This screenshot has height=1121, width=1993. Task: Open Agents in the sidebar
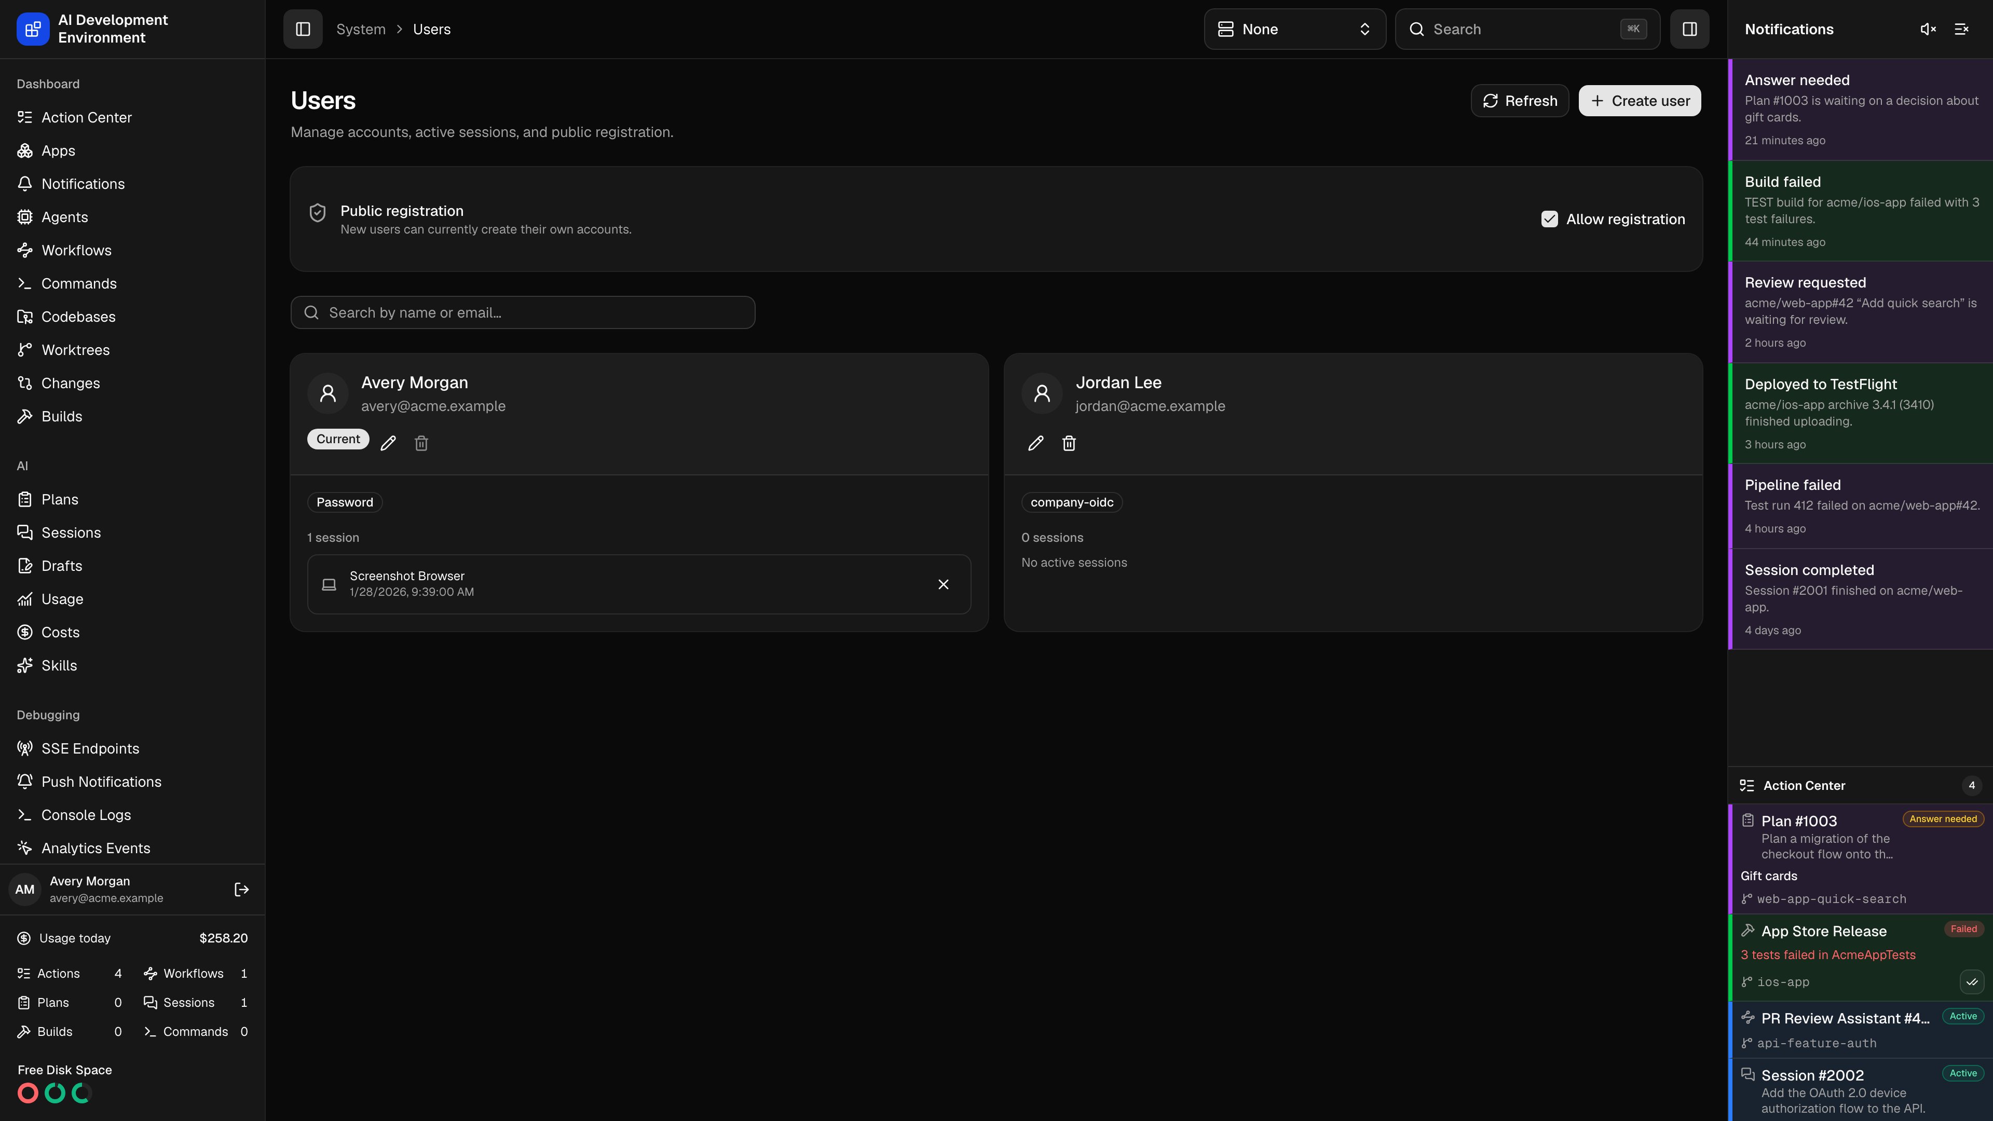(x=132, y=217)
